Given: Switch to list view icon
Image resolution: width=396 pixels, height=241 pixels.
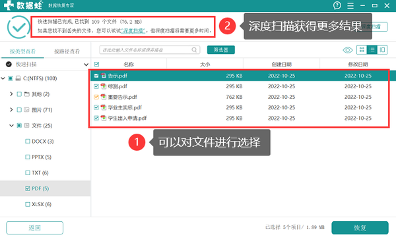Looking at the screenshot, I should click(x=372, y=50).
